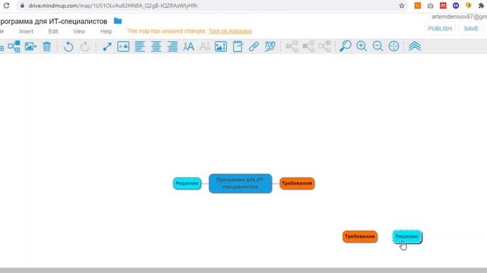Select the cyan Решение node left of root
This screenshot has height=273, width=487.
(187, 184)
